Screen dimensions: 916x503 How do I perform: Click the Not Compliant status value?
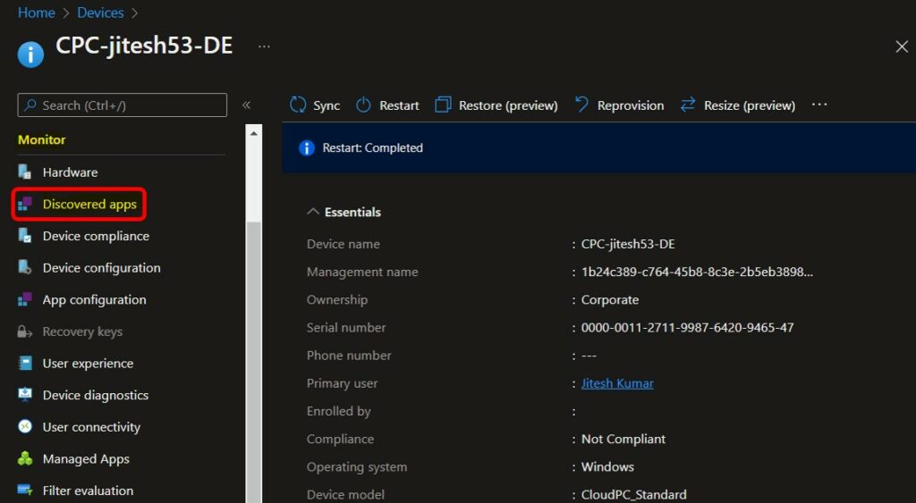point(623,439)
